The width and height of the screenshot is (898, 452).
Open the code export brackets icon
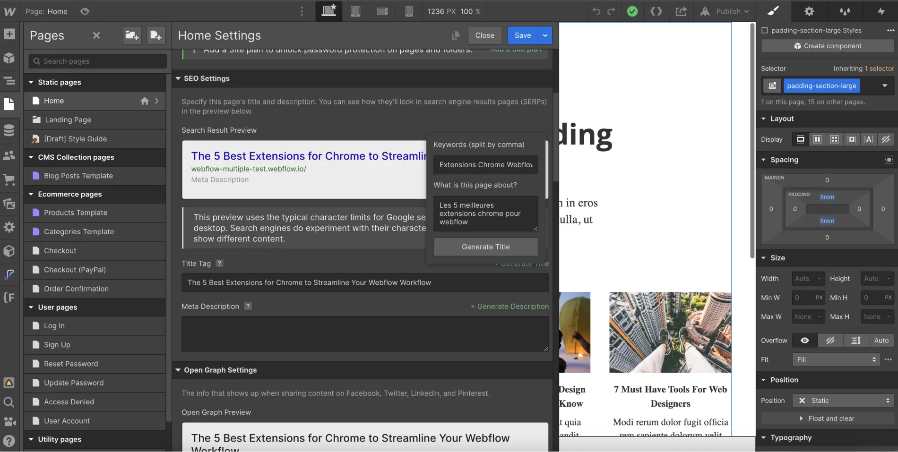point(656,11)
